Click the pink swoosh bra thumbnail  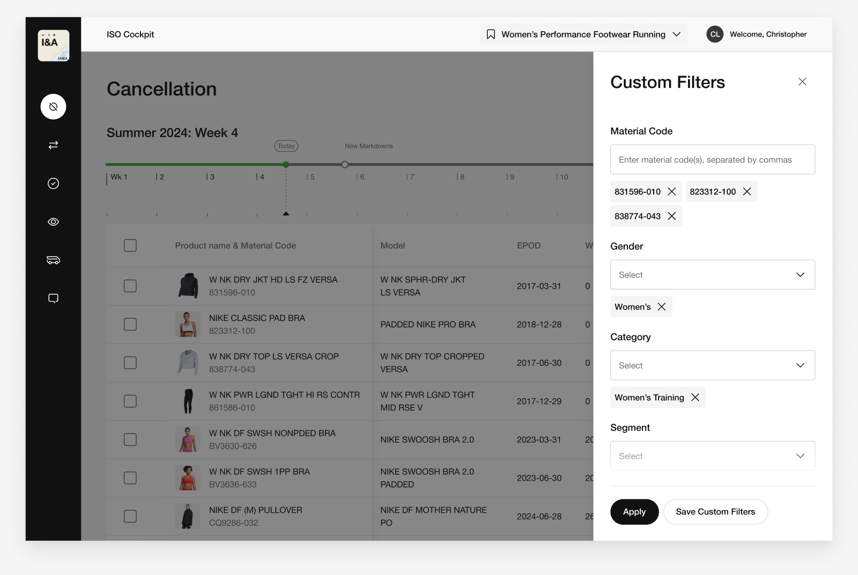[x=188, y=439]
